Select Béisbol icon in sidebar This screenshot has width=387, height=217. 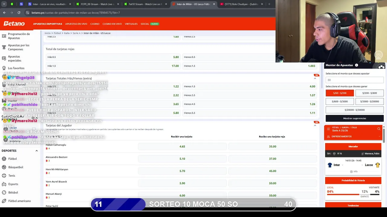point(4,193)
